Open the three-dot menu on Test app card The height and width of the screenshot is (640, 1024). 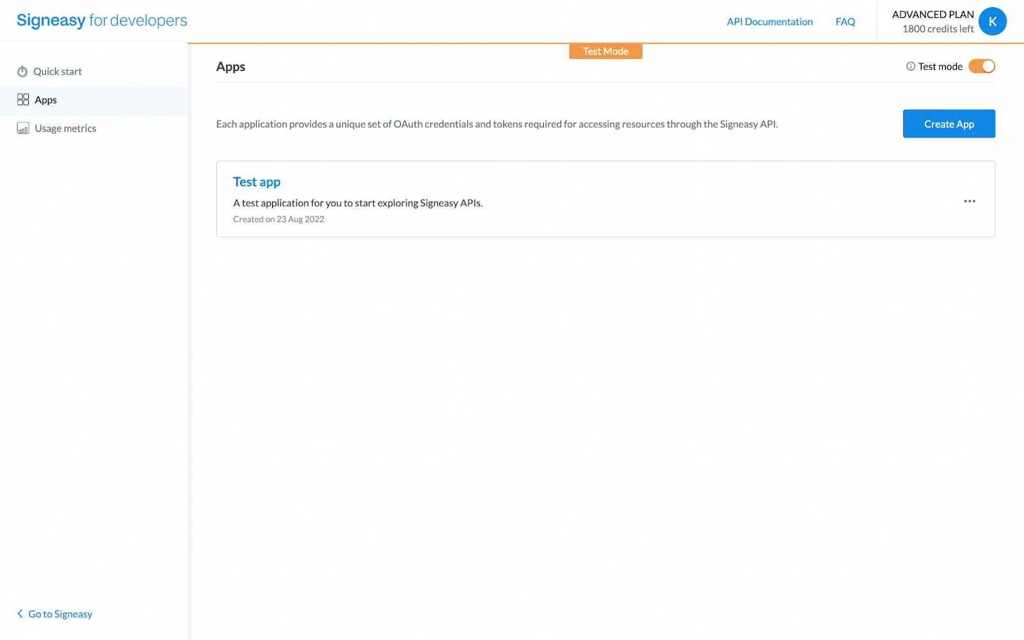point(969,200)
